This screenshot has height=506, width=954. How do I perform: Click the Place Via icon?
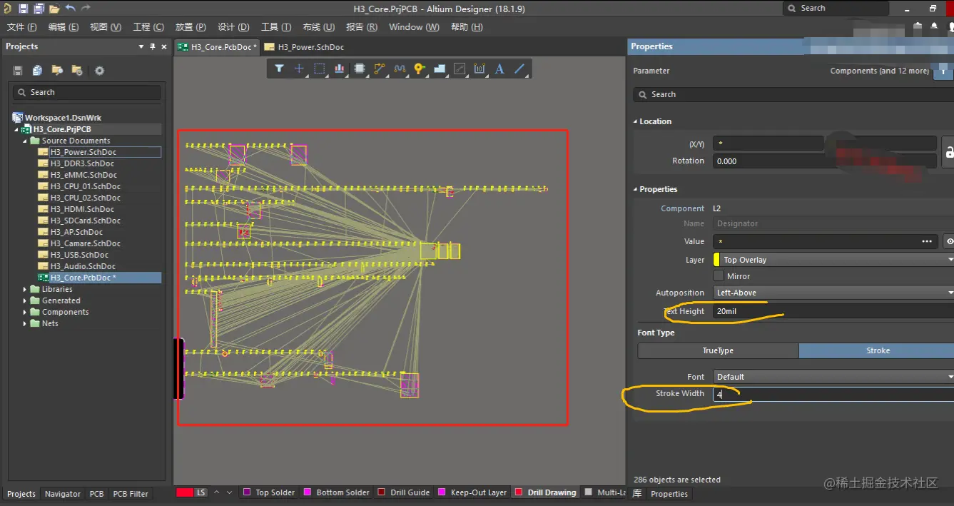click(420, 69)
